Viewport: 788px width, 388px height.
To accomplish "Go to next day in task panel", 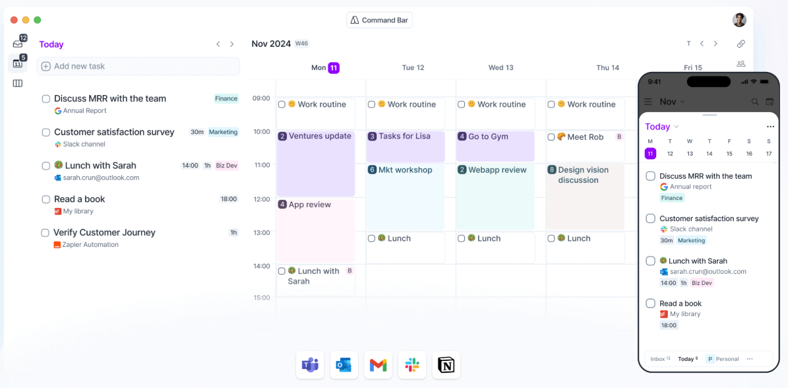I will point(231,44).
